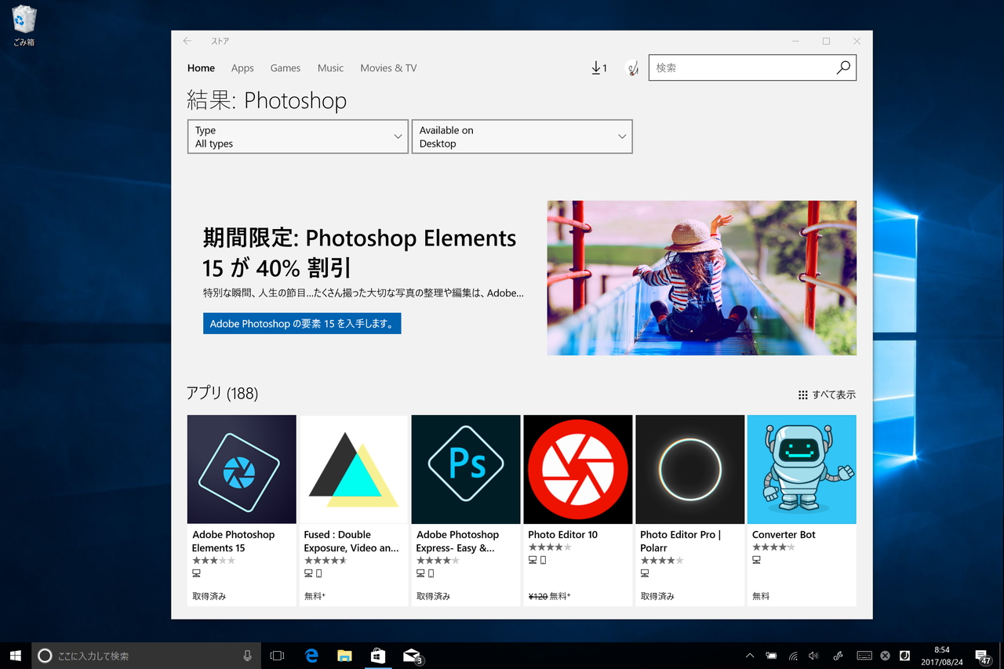Expand the Available on Desktop dropdown

pyautogui.click(x=522, y=136)
